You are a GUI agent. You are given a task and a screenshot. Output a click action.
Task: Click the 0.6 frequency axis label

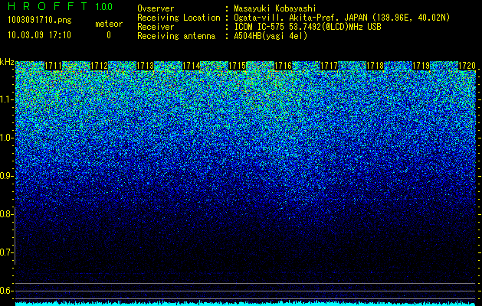tap(6, 291)
